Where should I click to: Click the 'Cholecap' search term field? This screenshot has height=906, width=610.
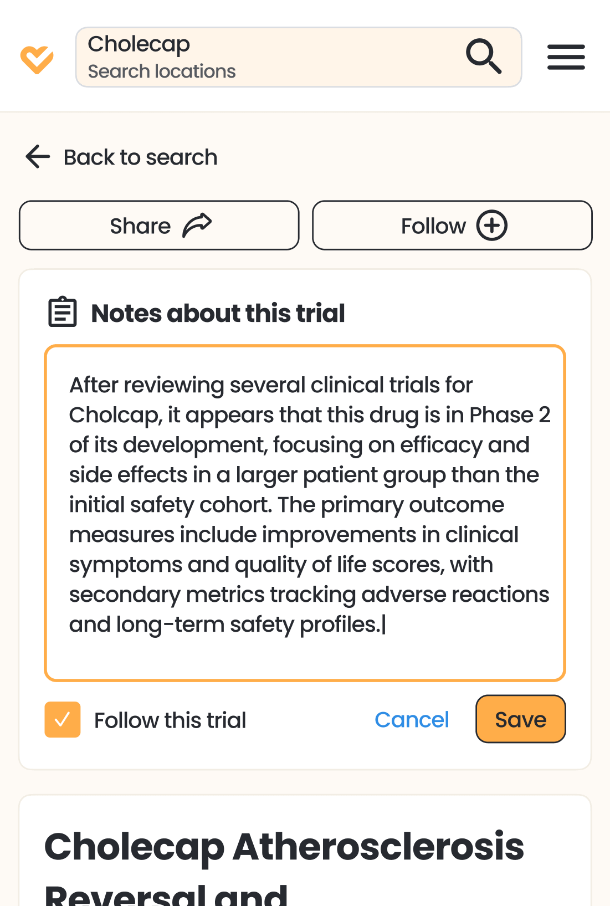click(139, 44)
